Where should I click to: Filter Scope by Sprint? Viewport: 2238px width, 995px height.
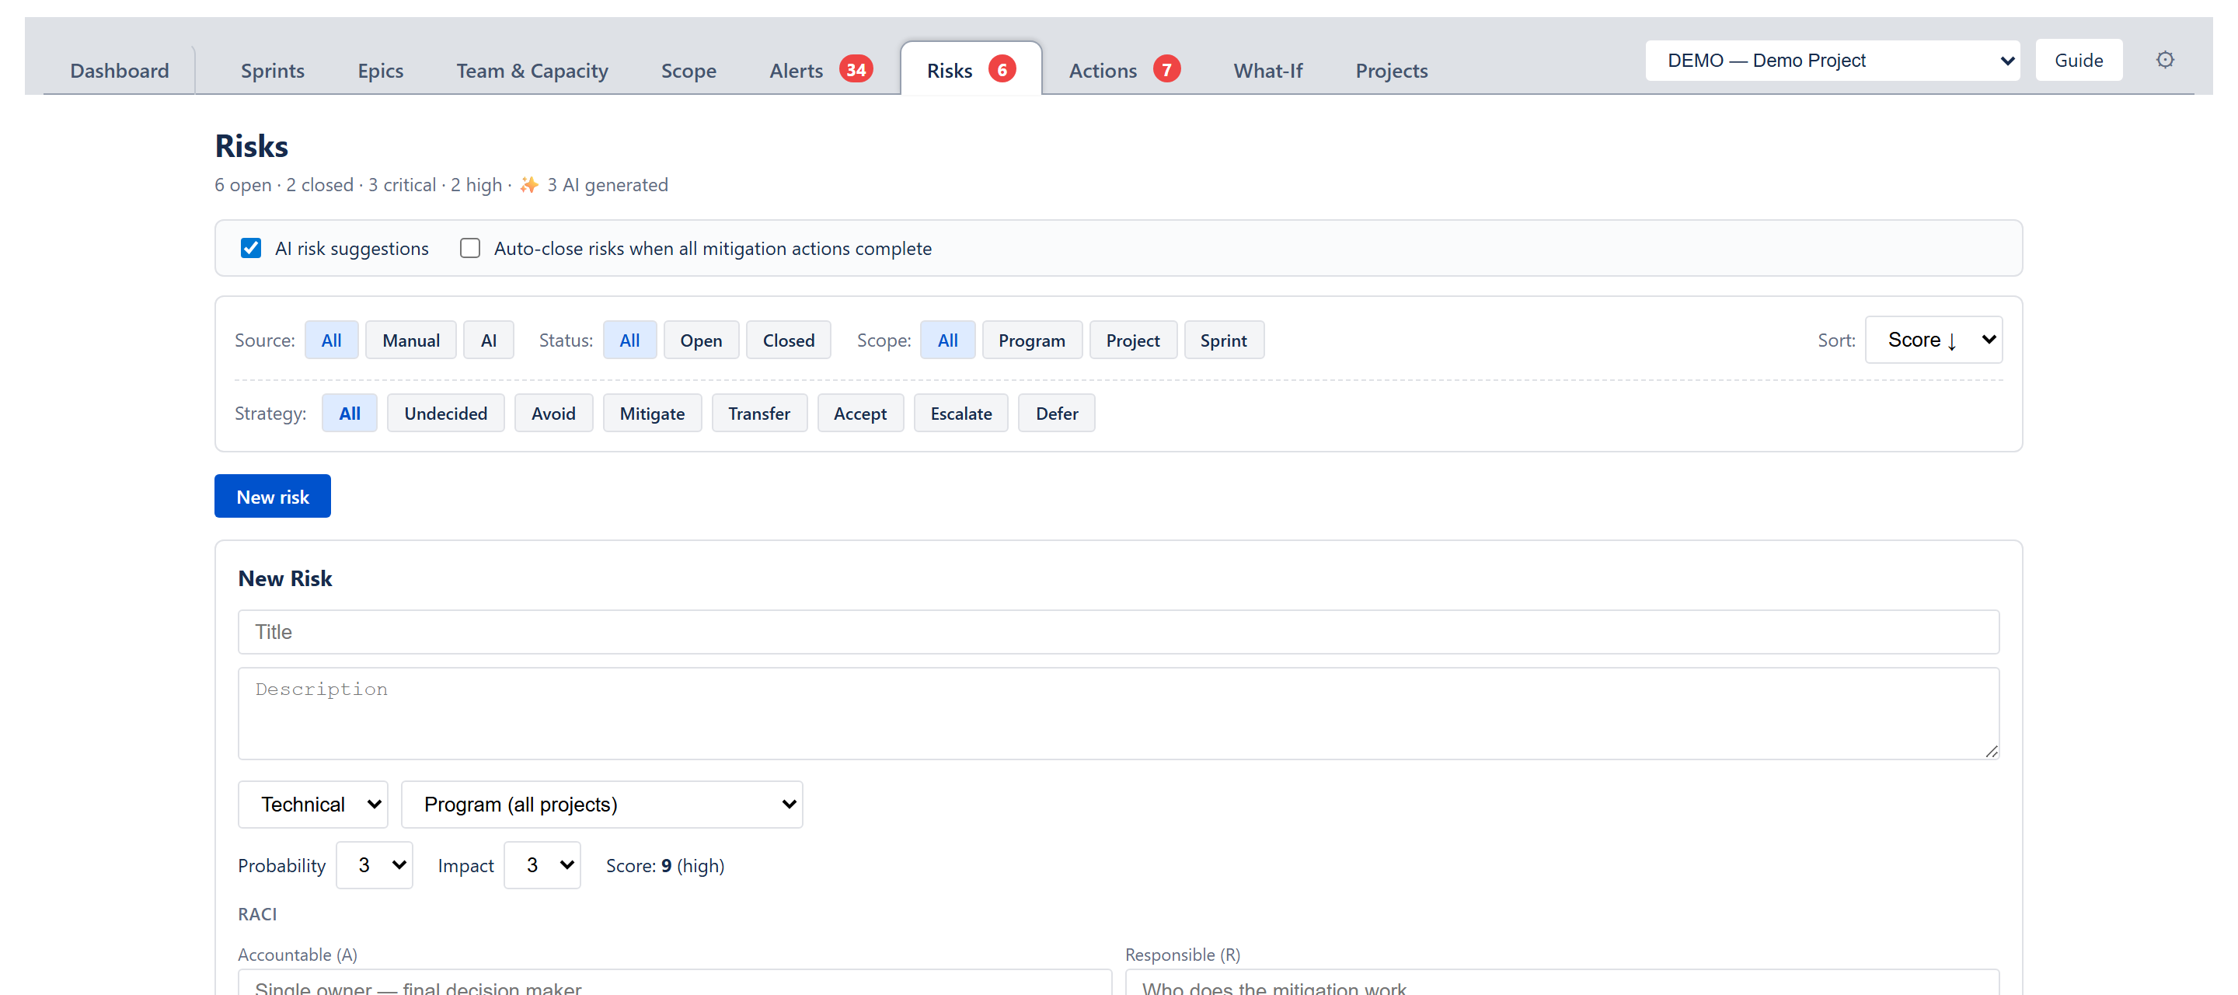pos(1223,340)
